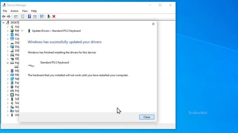Select the network adapters icon beside Net
The height and width of the screenshot is (133, 238).
click(x=12, y=79)
